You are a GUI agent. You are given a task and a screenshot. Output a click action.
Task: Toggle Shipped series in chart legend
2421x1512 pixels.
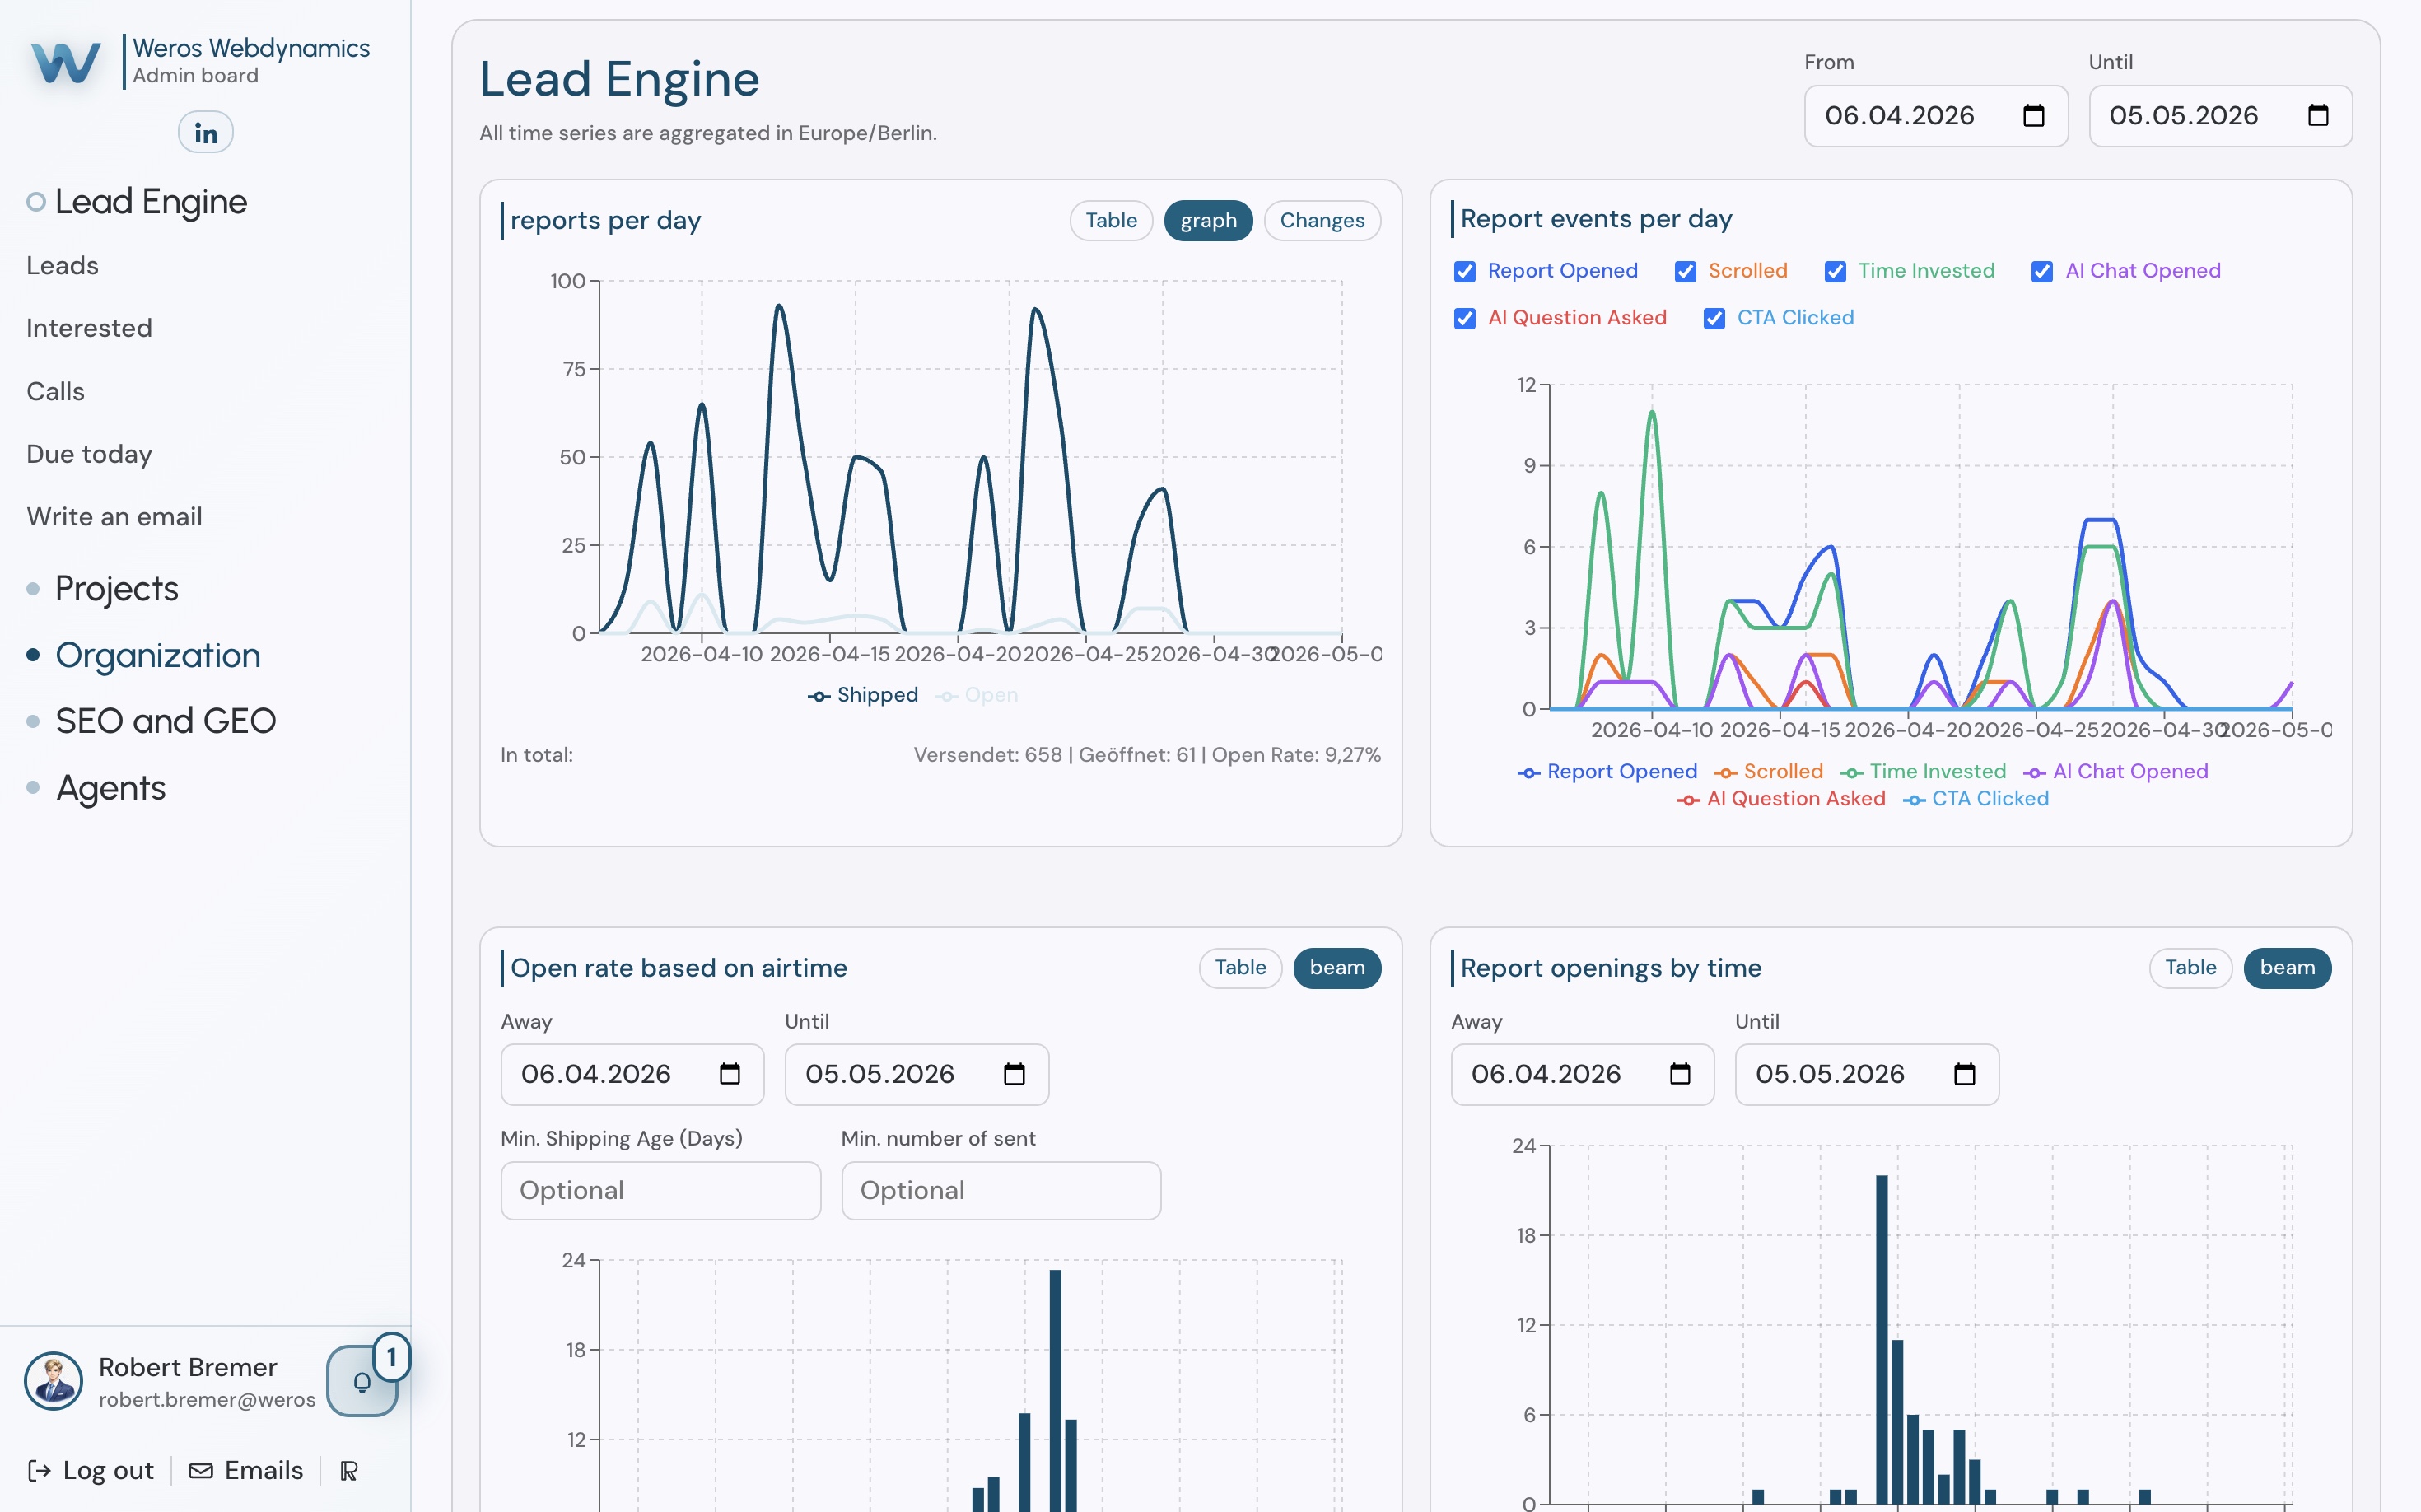pyautogui.click(x=863, y=695)
